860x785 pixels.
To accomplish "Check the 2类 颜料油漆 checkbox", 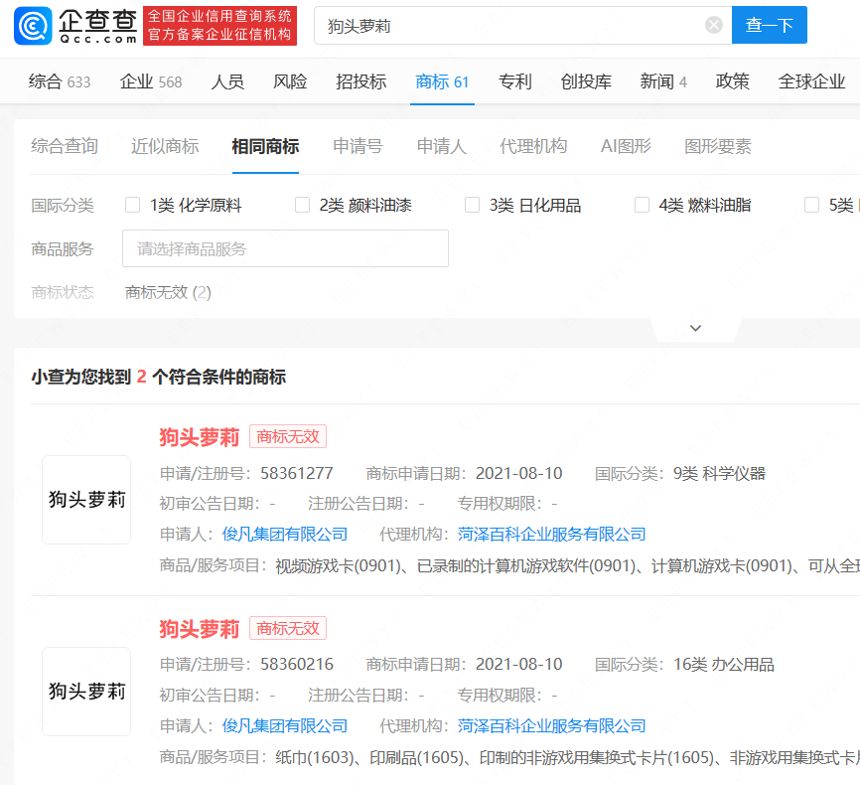I will [x=302, y=205].
